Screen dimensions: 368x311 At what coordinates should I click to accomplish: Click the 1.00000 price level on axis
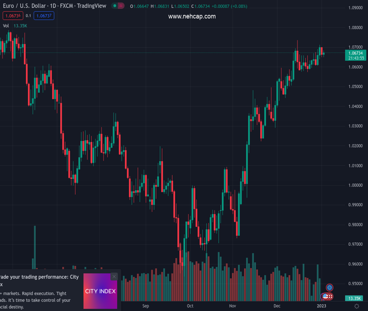[x=355, y=185]
